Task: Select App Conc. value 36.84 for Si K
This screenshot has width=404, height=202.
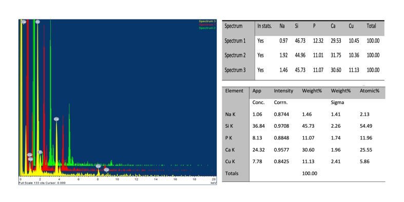Action: click(258, 126)
